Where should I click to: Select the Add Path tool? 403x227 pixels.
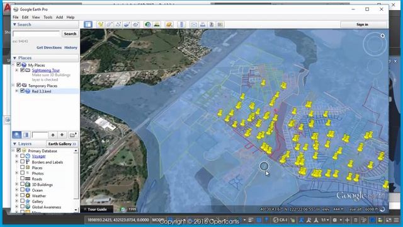118,25
